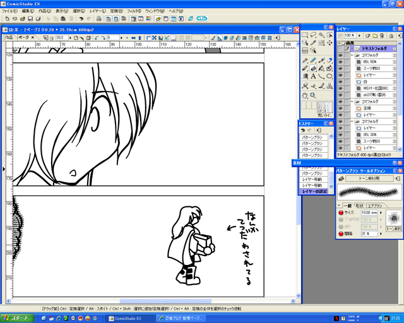Collapse the コマフォルダ containing 35L 30%
Viewport: 404px width, 323px height.
tap(352, 121)
